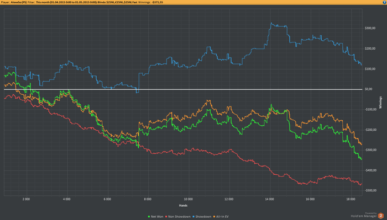
Task: Click the -$300,00 y-axis label
Action: coord(371,150)
